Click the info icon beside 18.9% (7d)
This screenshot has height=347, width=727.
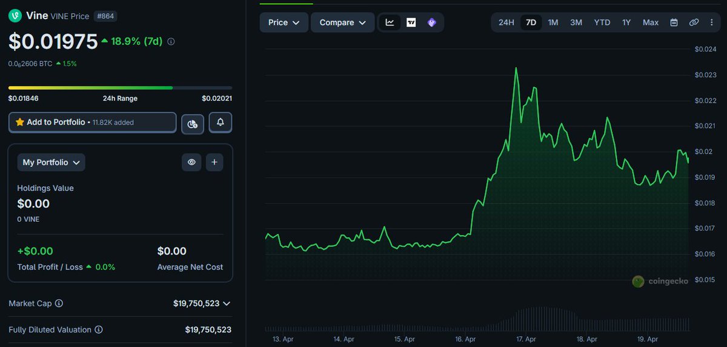pos(171,42)
